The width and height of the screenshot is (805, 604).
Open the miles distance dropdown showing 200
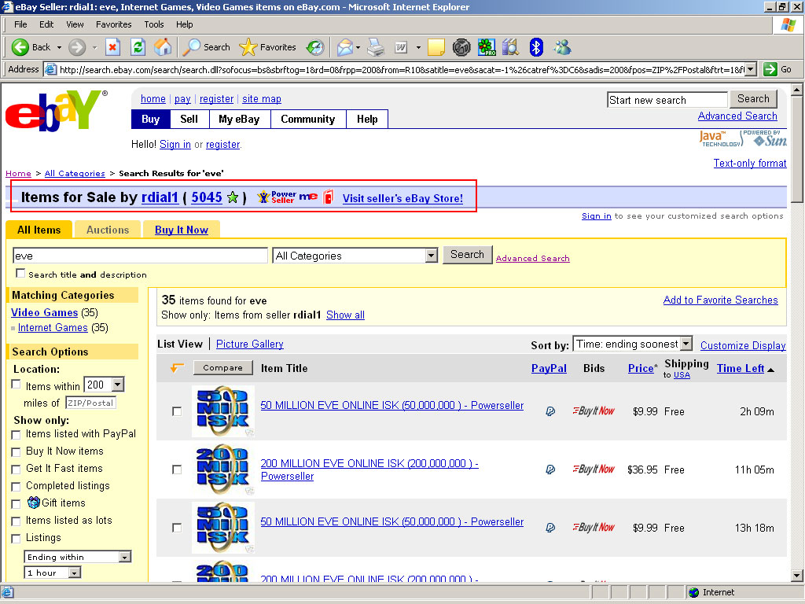pyautogui.click(x=117, y=385)
